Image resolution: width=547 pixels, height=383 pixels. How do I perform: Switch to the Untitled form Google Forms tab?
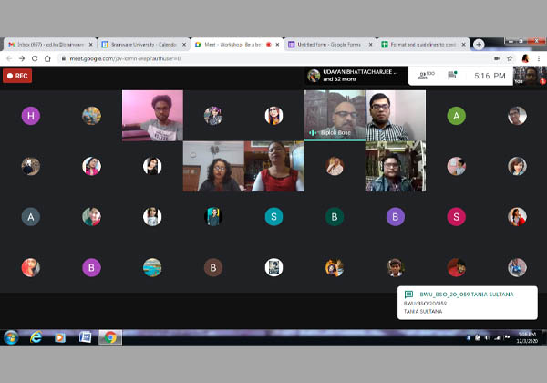pyautogui.click(x=326, y=43)
